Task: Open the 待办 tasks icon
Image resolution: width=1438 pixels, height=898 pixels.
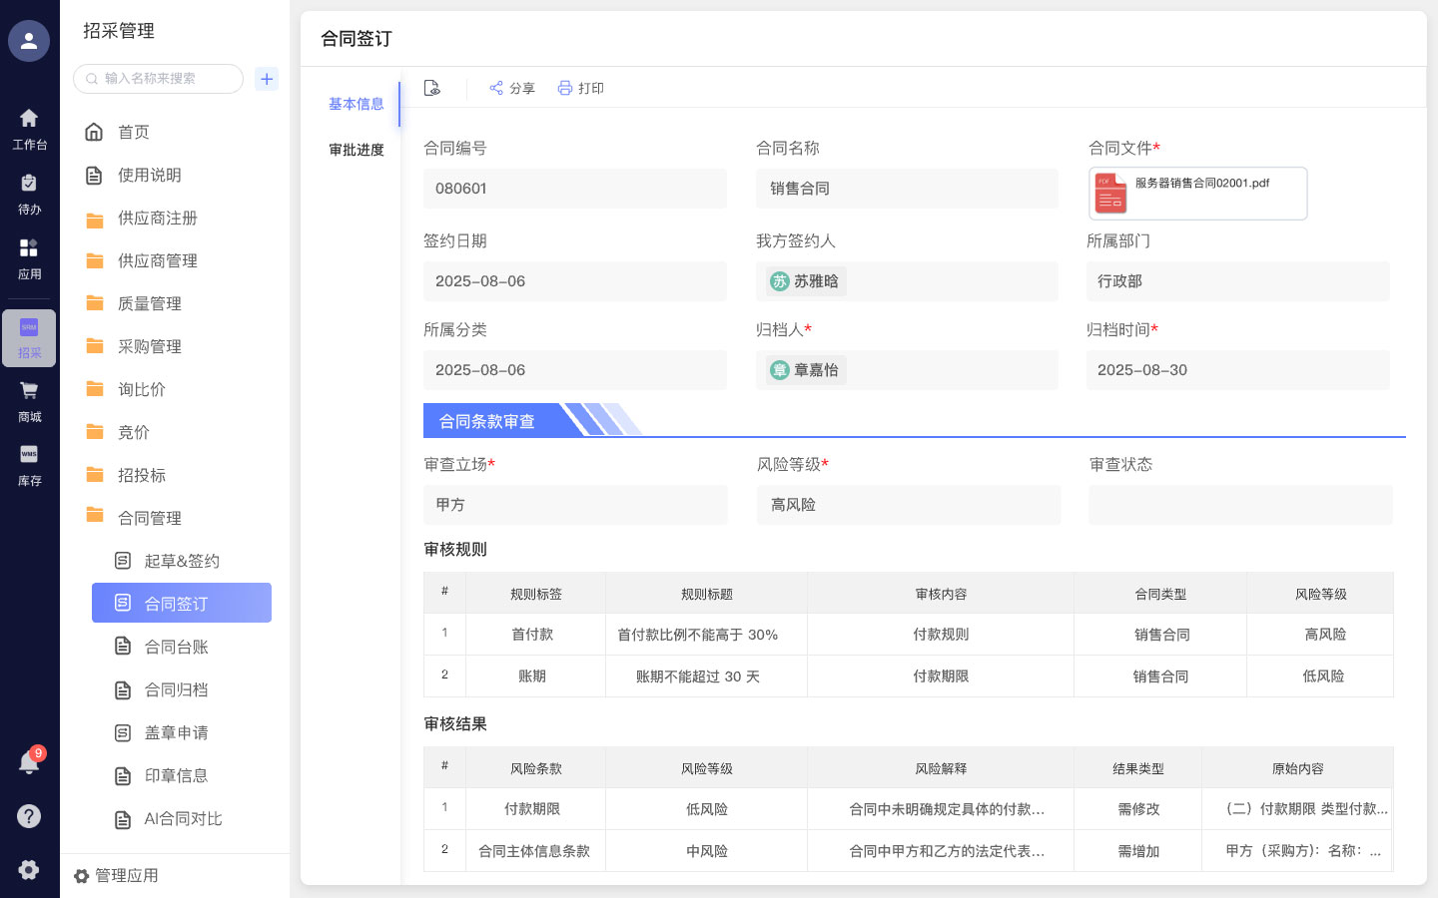Action: click(29, 193)
